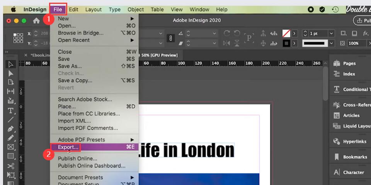Open the Layout menu
The height and width of the screenshot is (185, 371).
(94, 10)
